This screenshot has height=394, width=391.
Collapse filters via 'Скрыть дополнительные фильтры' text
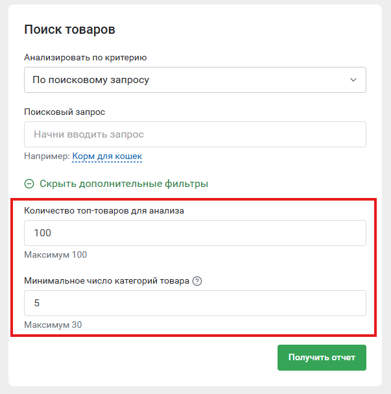124,184
